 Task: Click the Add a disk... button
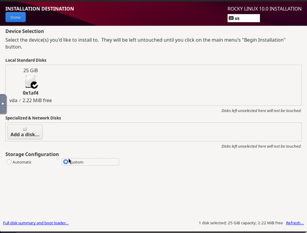coord(25,132)
